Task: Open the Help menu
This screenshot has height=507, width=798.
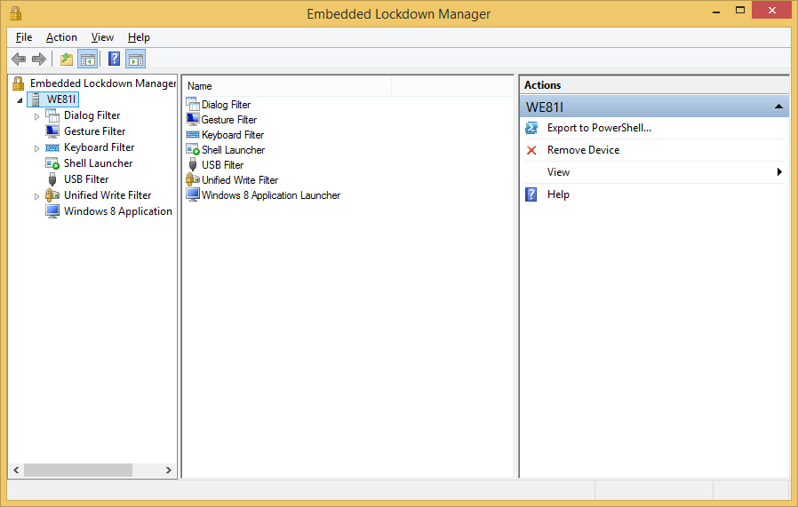Action: 139,37
